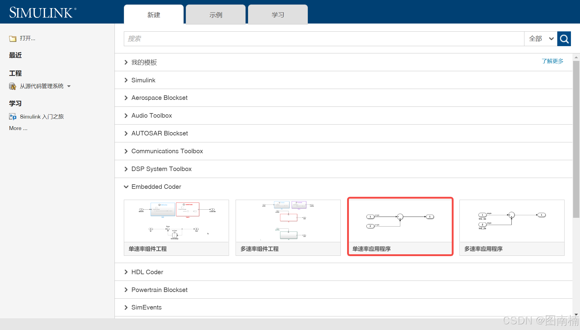Switch to the 示例 tab
This screenshot has width=580, height=330.
click(216, 15)
